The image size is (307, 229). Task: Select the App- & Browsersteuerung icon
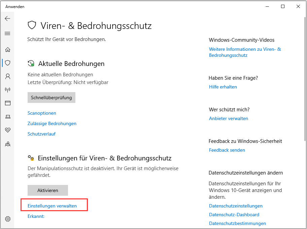(7, 103)
